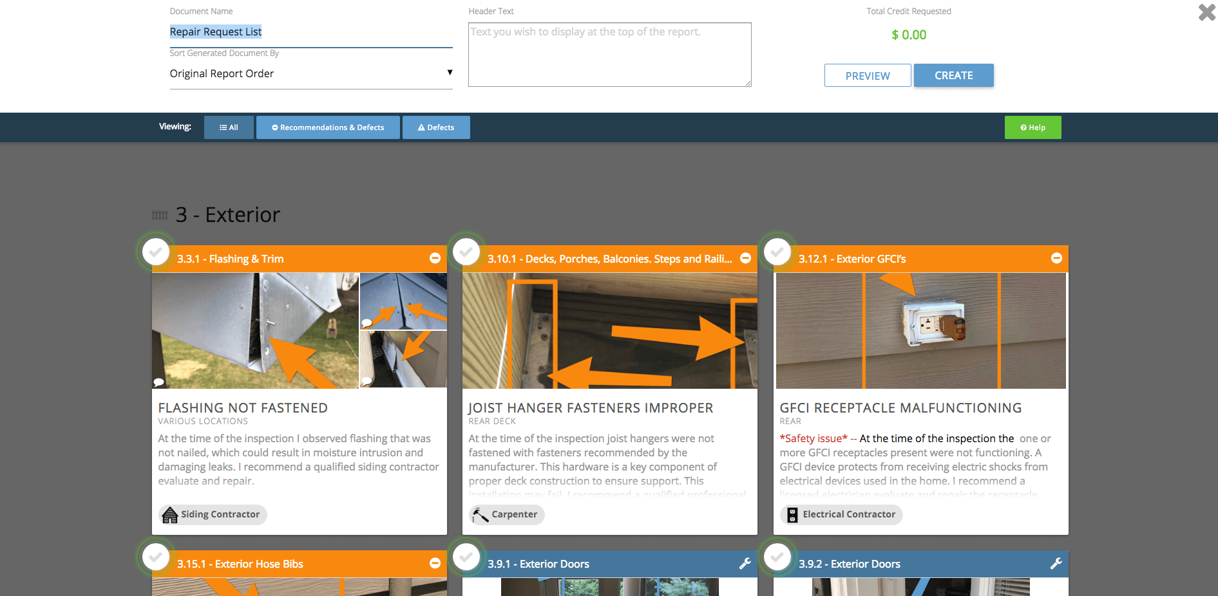The image size is (1218, 596).
Task: Check the 3.12.1 Exterior GFCI's item
Action: click(777, 252)
